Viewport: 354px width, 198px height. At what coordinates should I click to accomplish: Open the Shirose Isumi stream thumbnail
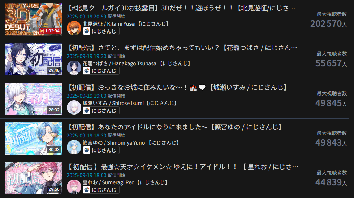[x=34, y=99]
